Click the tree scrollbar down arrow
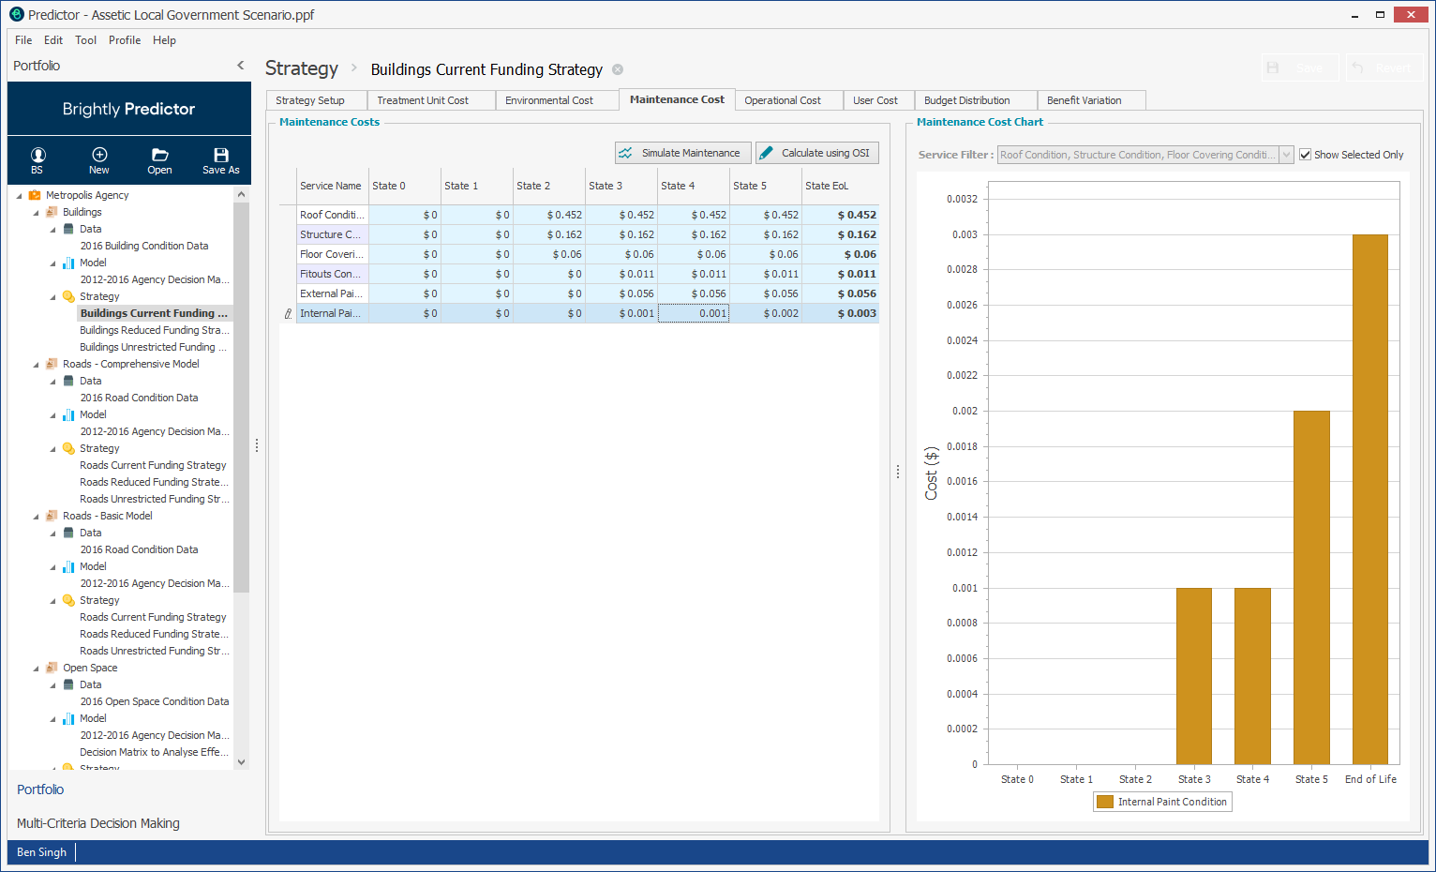Image resolution: width=1436 pixels, height=872 pixels. [242, 762]
